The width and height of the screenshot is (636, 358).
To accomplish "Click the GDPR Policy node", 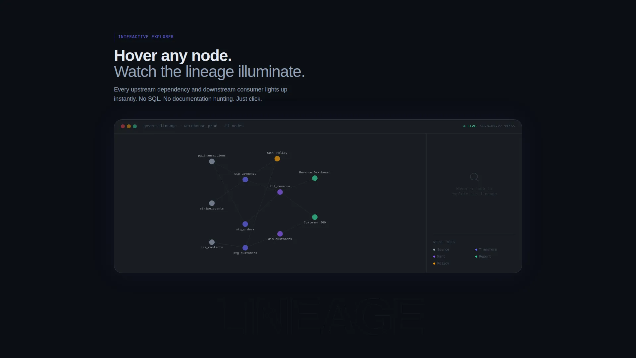I will (x=277, y=159).
